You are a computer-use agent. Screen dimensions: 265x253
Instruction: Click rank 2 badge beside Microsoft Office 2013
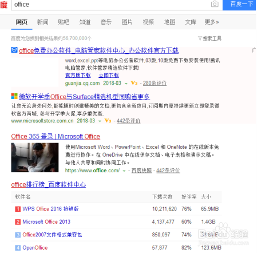click(x=18, y=222)
